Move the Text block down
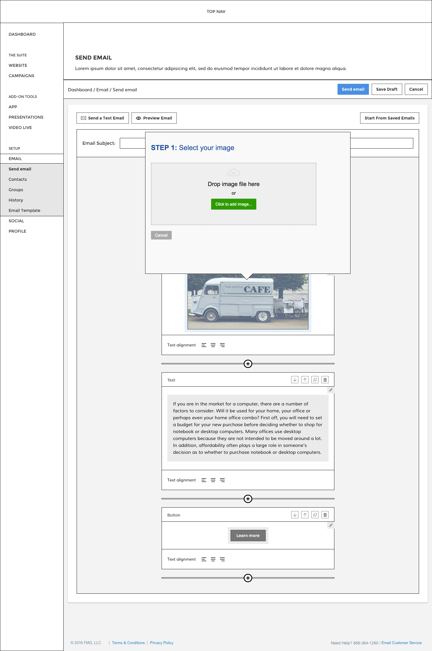 (x=295, y=380)
